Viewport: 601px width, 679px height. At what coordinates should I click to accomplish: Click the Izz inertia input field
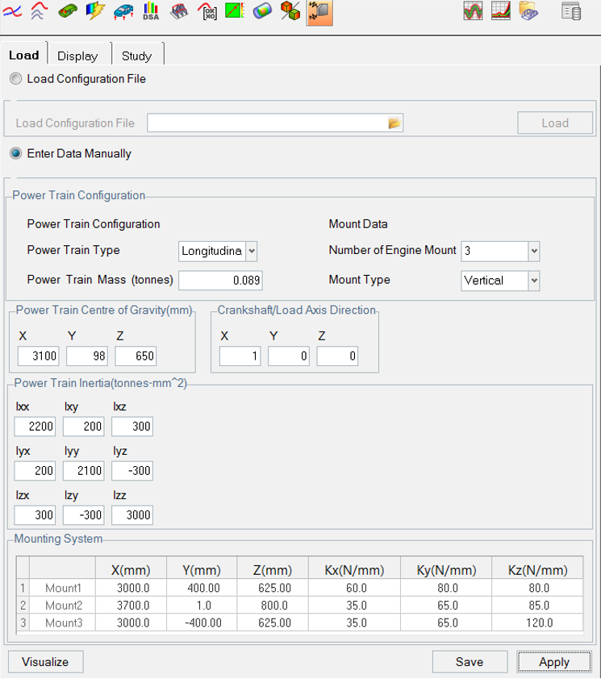(132, 515)
